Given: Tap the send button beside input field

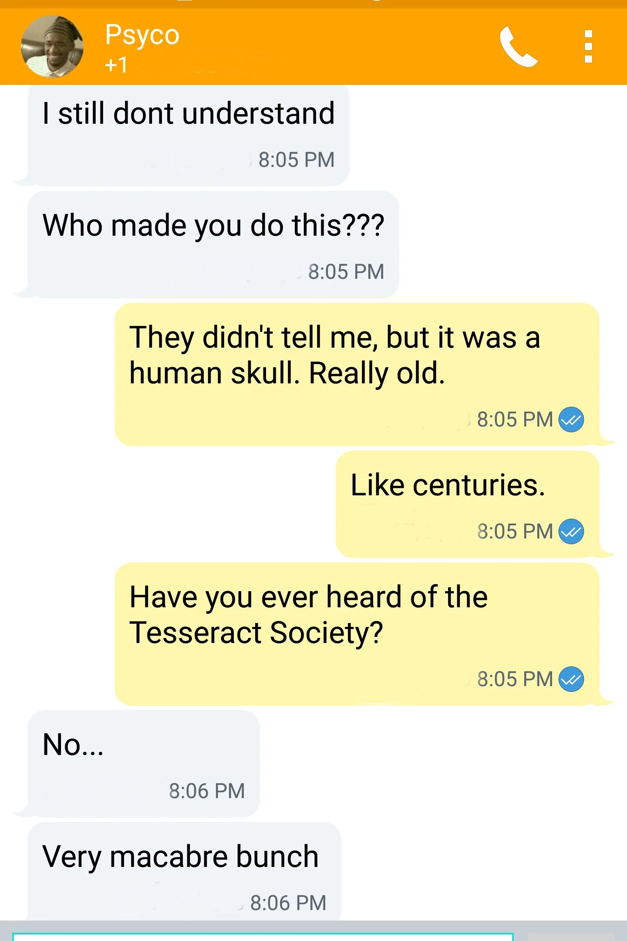Looking at the screenshot, I should [571, 937].
